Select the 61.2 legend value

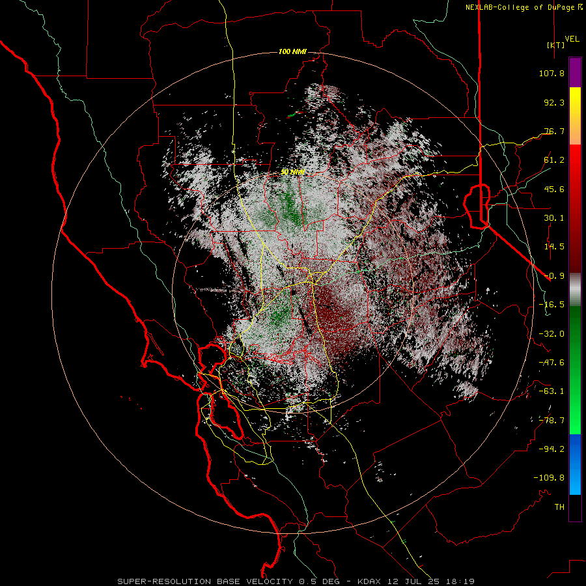[x=554, y=160]
